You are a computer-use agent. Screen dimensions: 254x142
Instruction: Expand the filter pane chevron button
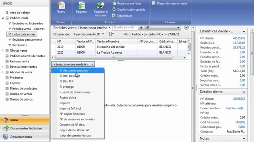coord(186,28)
